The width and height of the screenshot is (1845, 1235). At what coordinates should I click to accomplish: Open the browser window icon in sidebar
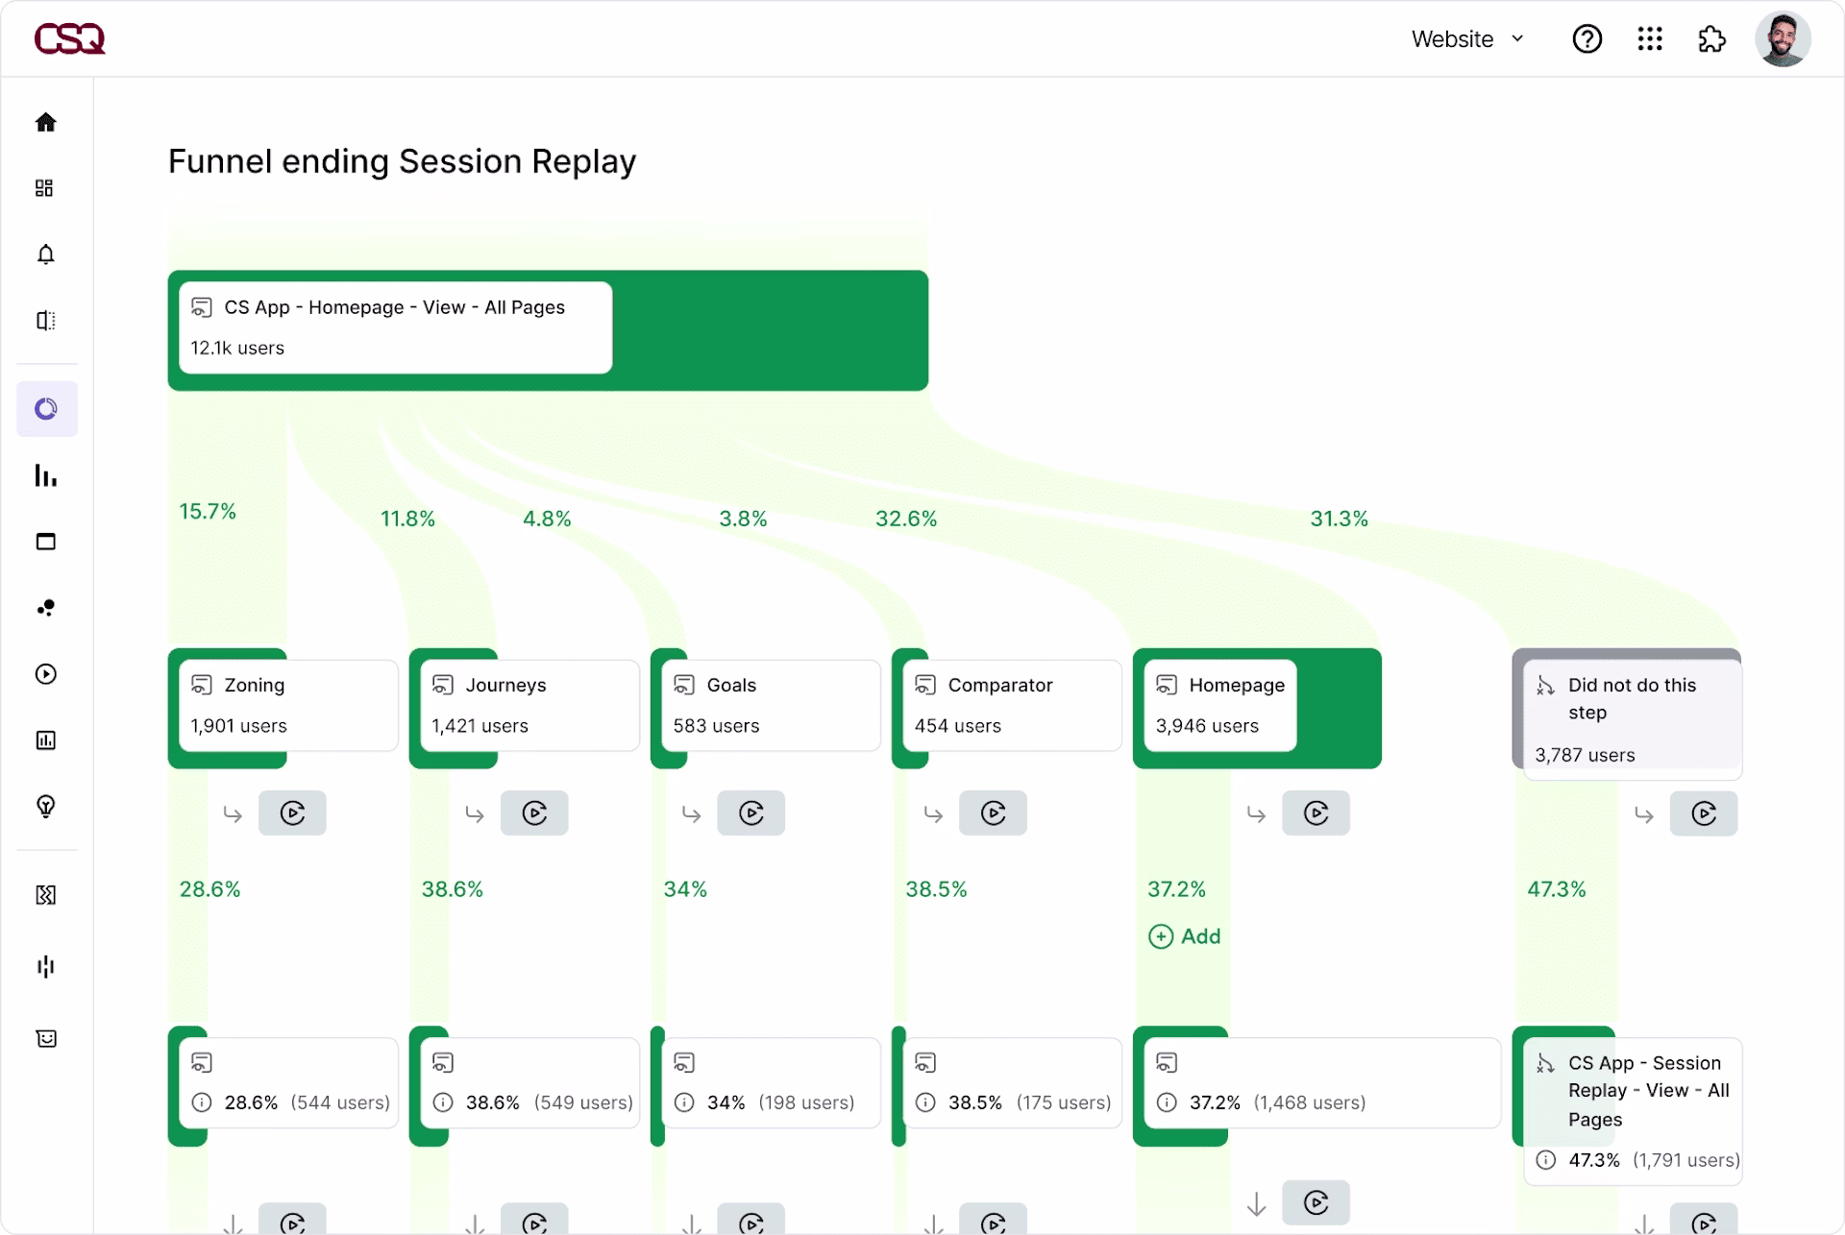pyautogui.click(x=46, y=542)
